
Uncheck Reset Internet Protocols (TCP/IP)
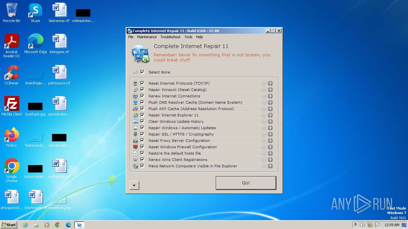click(x=142, y=83)
